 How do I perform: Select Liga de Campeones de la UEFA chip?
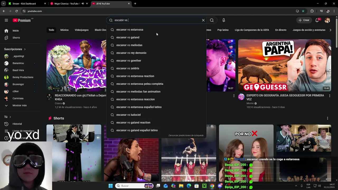pos(252,30)
